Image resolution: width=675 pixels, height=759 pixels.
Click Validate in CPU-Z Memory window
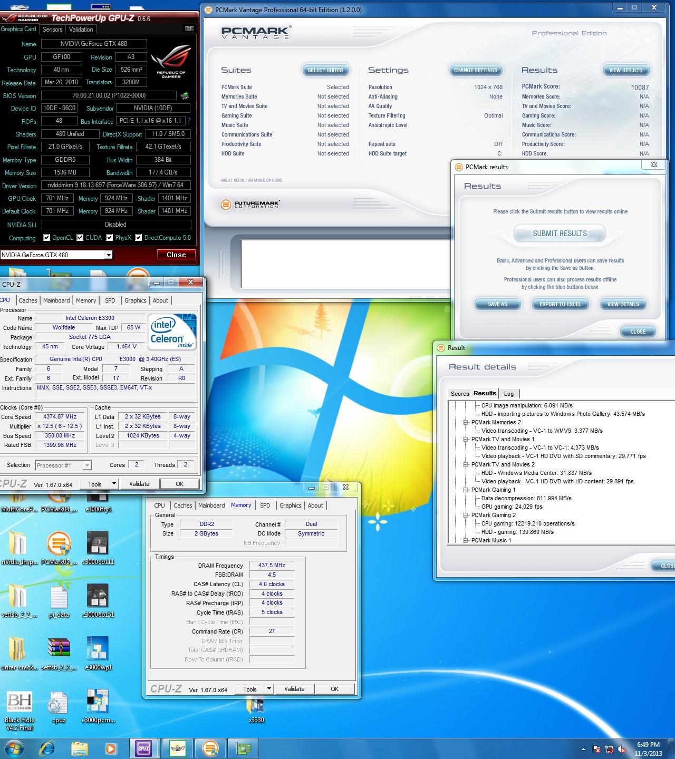pos(294,689)
